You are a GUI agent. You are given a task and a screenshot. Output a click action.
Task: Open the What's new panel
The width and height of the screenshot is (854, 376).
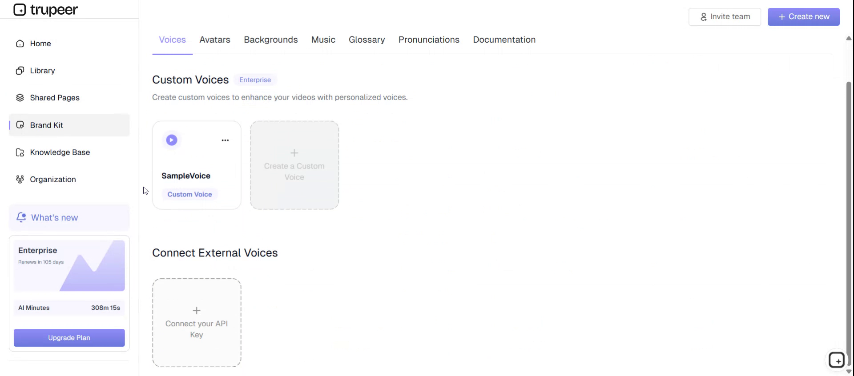(69, 218)
